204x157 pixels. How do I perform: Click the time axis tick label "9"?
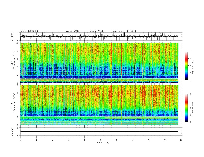click(x=165, y=140)
